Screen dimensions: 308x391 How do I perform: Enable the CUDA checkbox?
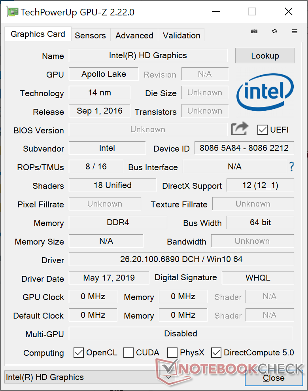128,353
